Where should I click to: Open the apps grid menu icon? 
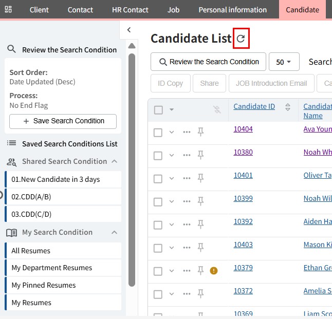(9, 10)
